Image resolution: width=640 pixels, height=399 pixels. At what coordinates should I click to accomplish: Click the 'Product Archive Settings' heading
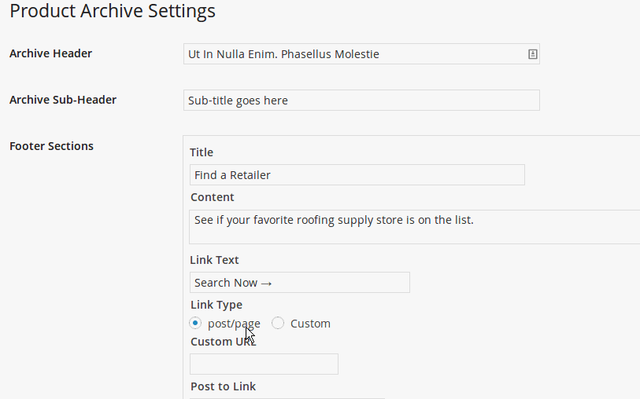point(113,12)
